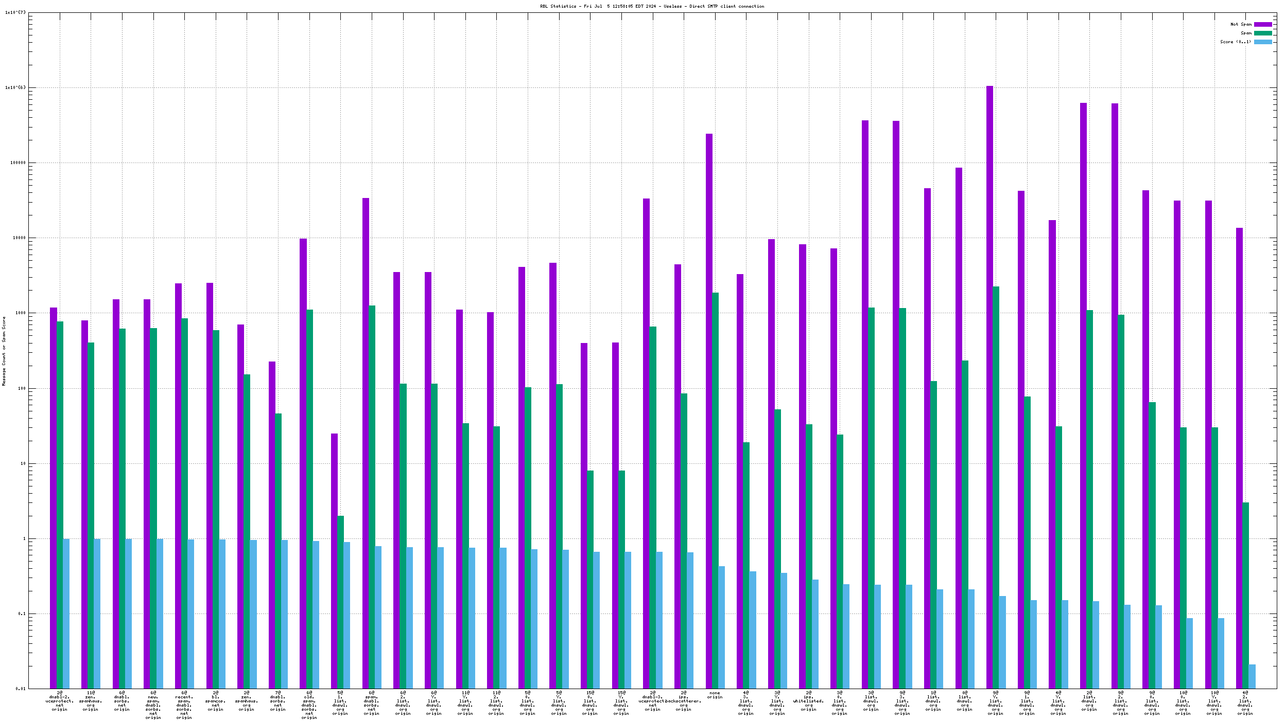Click the Not Spam legend label
Screen dimensions: 1285x722
coord(1240,24)
